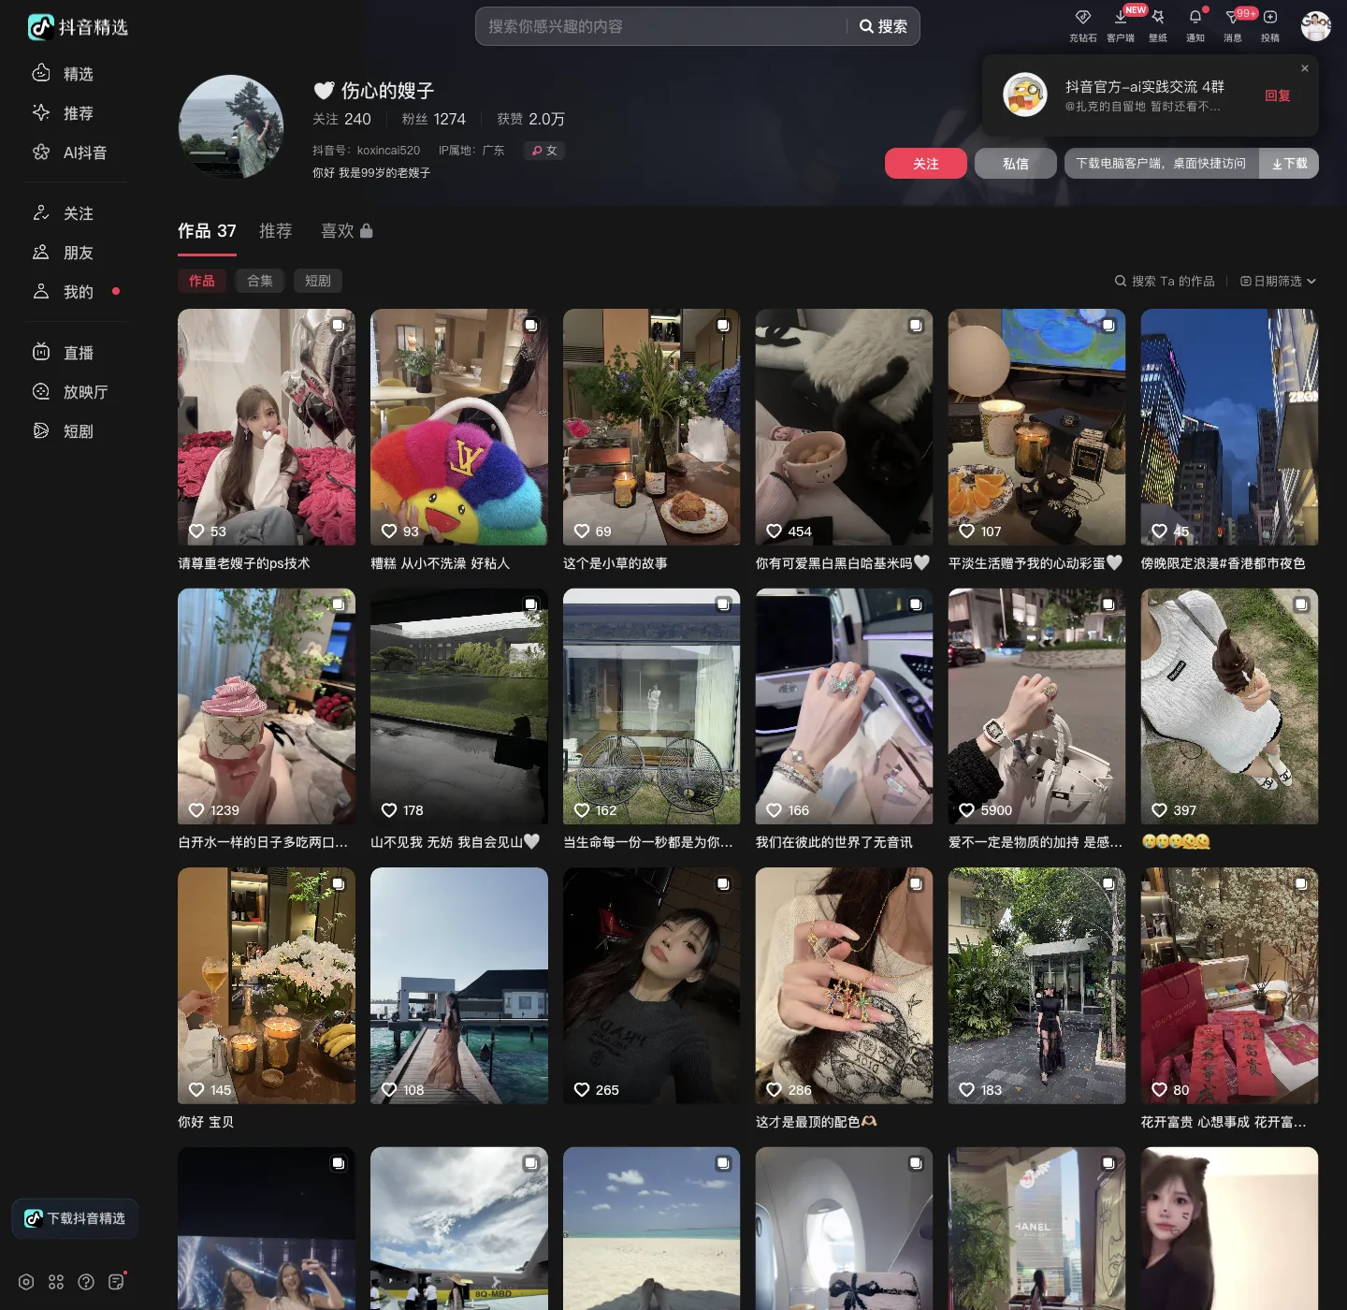Viewport: 1347px width, 1310px height.
Task: Click the 粉丝 1274 followers count
Action: 434,119
